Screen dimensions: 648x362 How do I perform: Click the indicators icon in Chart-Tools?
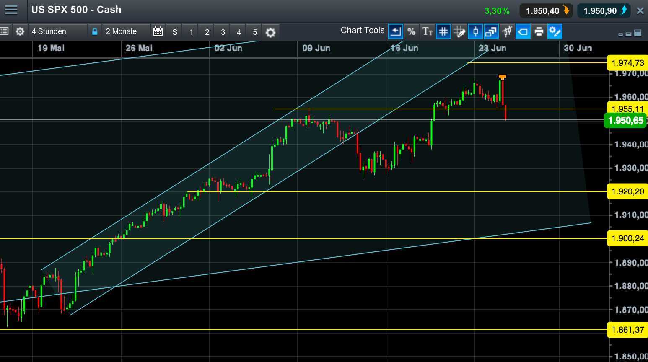[x=507, y=31]
